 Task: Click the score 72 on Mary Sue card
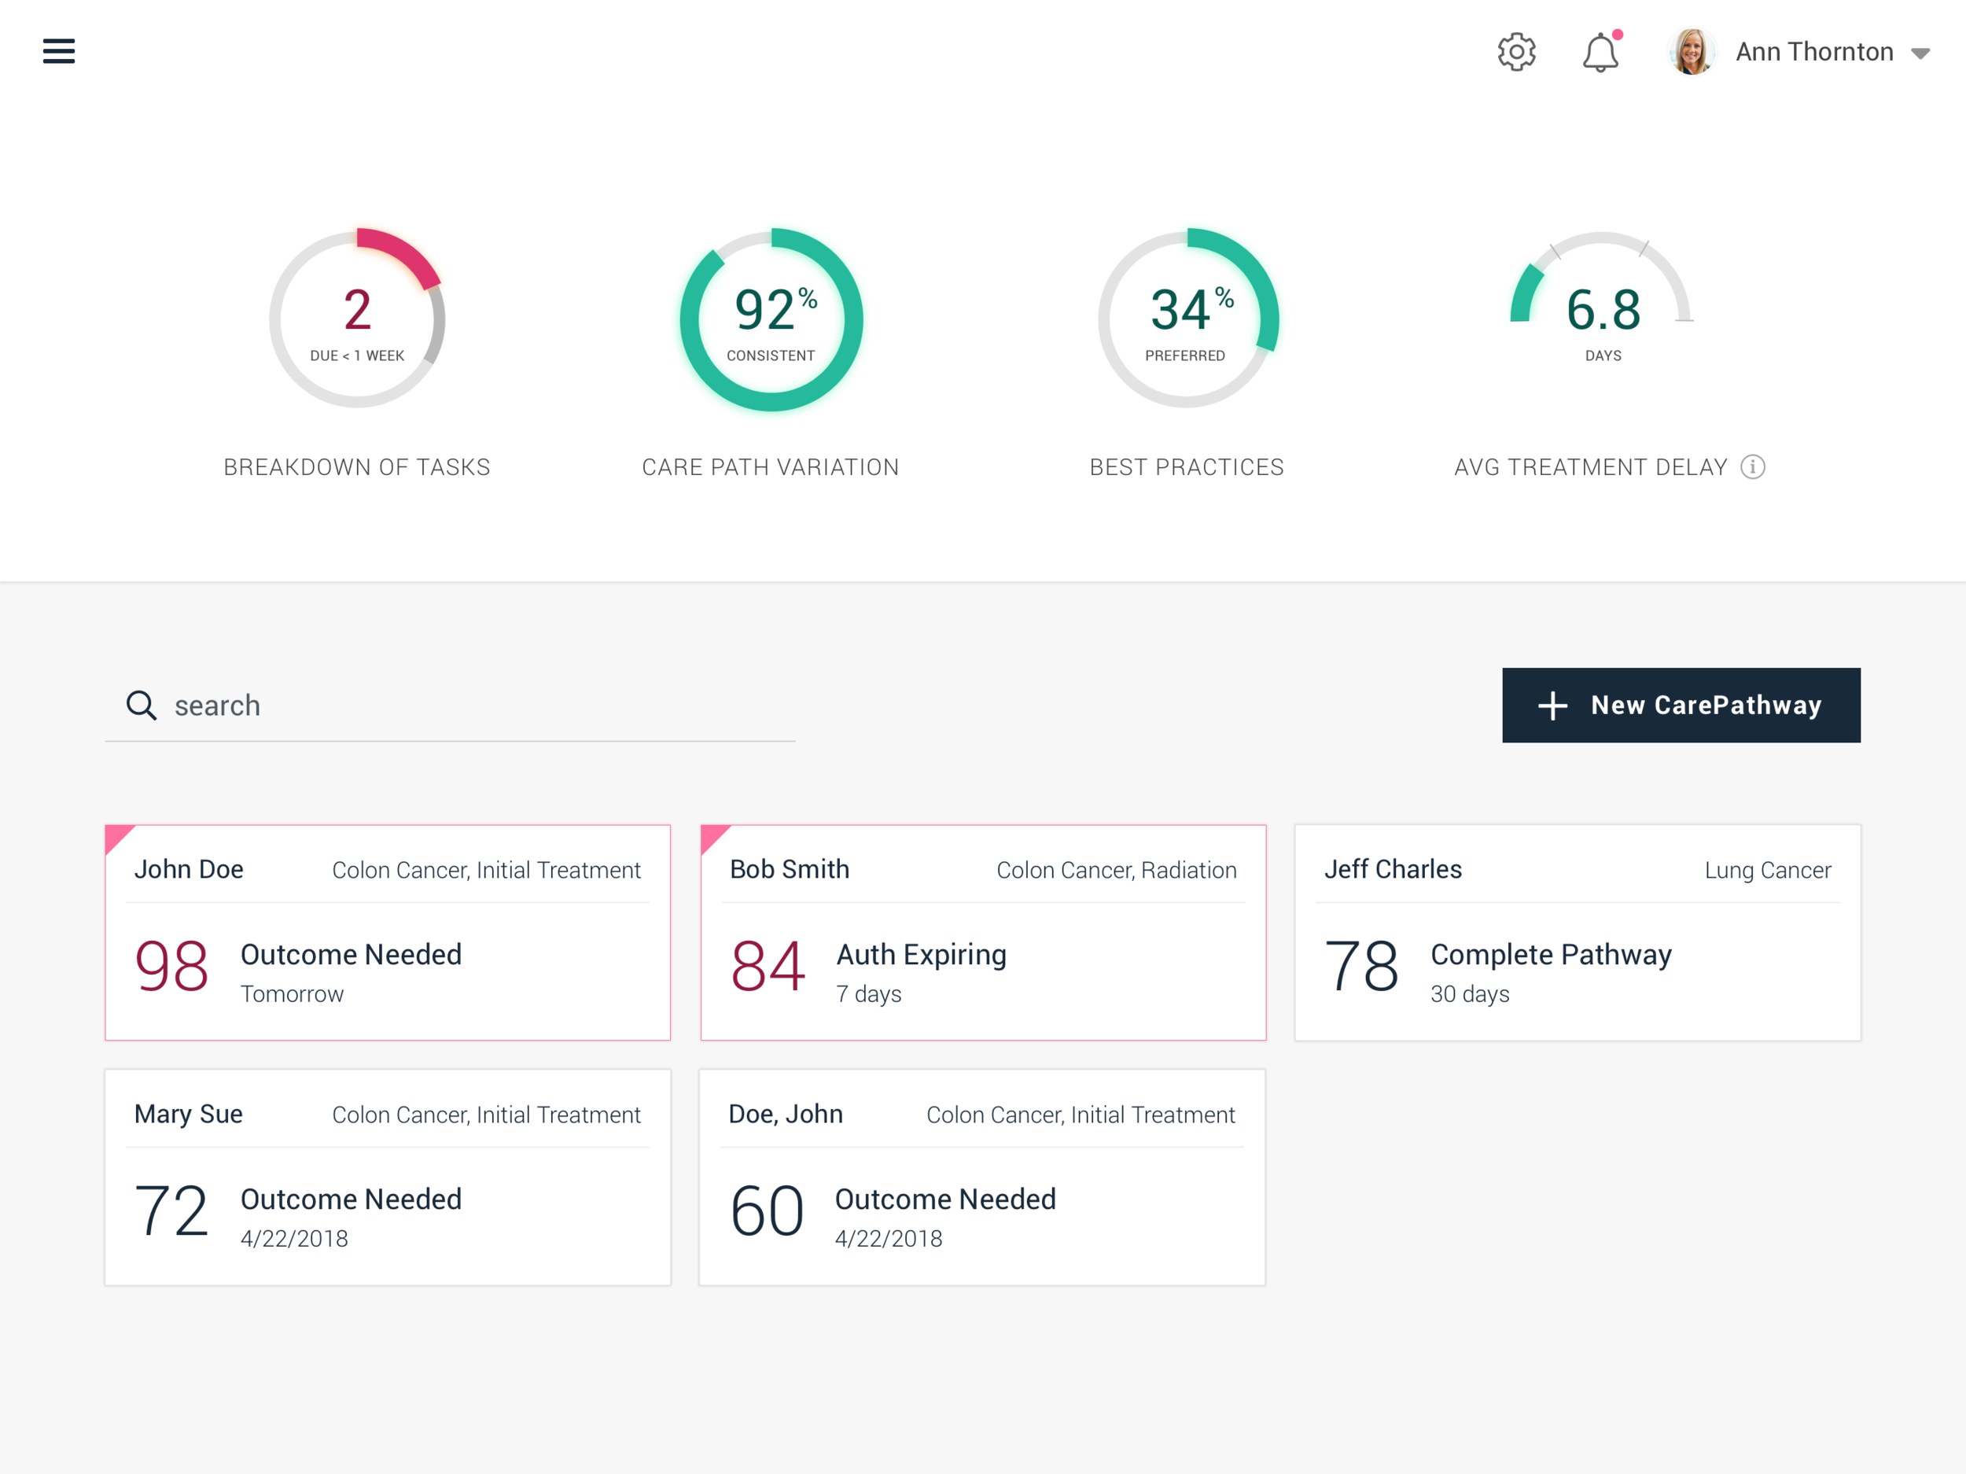pyautogui.click(x=171, y=1212)
